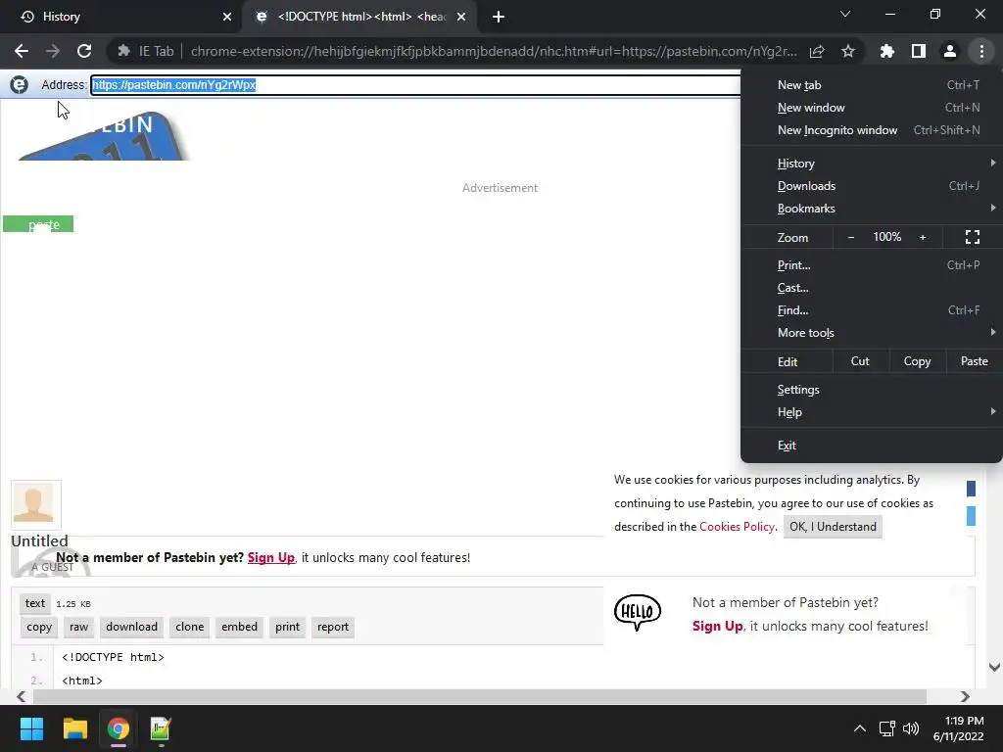Screen dimensions: 1003x752
Task: Open a New Incognito window
Action: pyautogui.click(x=871, y=130)
